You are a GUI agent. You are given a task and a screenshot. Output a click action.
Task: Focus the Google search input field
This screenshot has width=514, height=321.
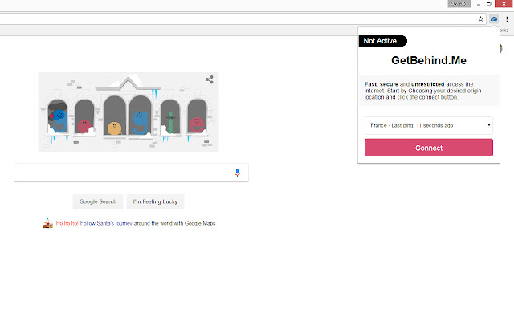[x=124, y=173]
